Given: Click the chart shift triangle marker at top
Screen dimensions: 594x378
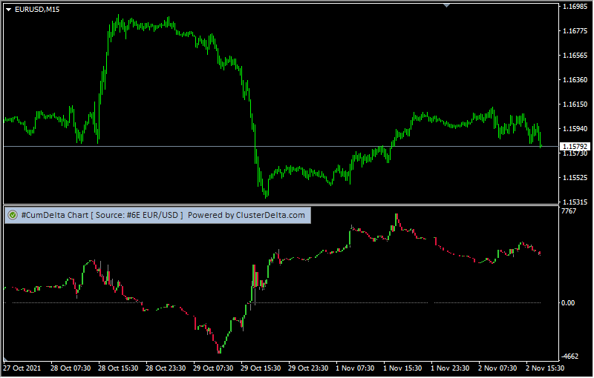Looking at the screenshot, I should click(x=446, y=5).
